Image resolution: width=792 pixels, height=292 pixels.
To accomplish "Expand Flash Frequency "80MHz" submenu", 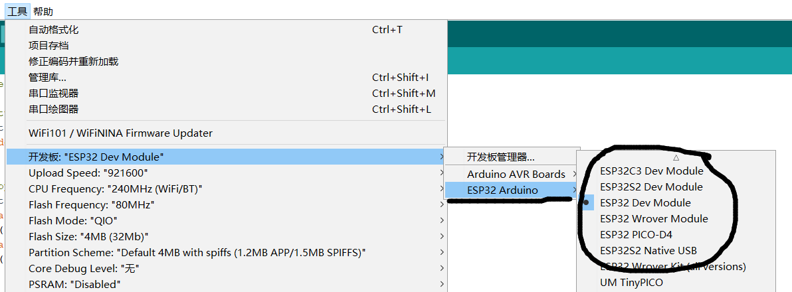I will point(227,205).
